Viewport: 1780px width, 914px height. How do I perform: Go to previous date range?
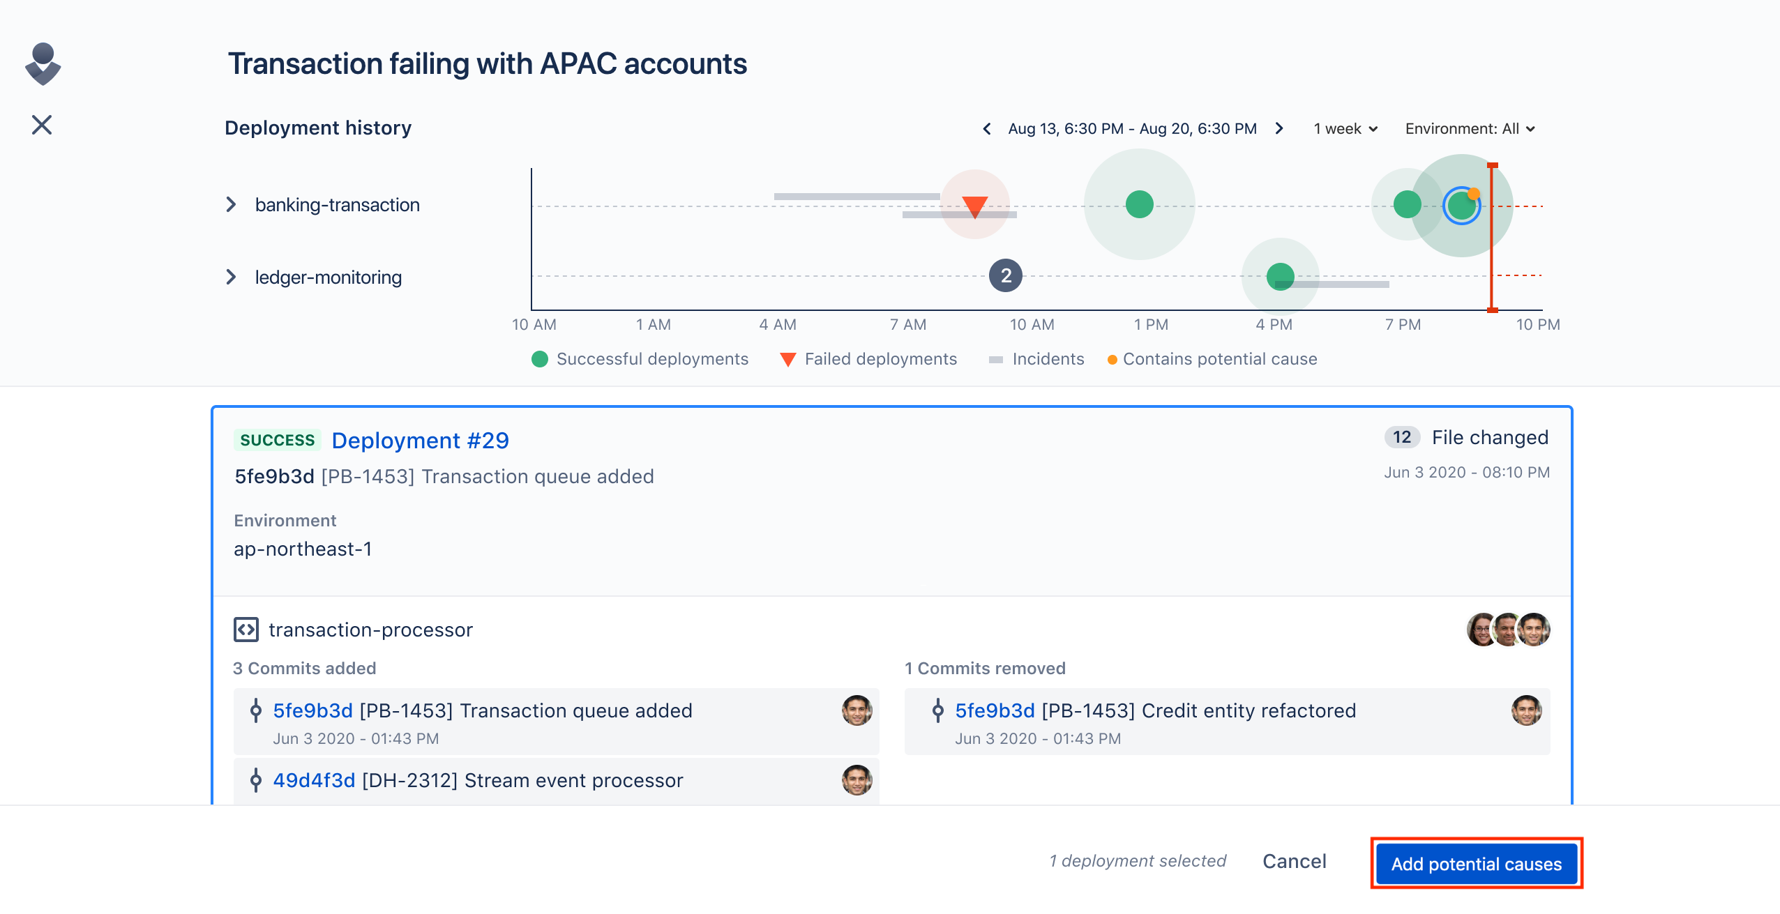point(987,129)
